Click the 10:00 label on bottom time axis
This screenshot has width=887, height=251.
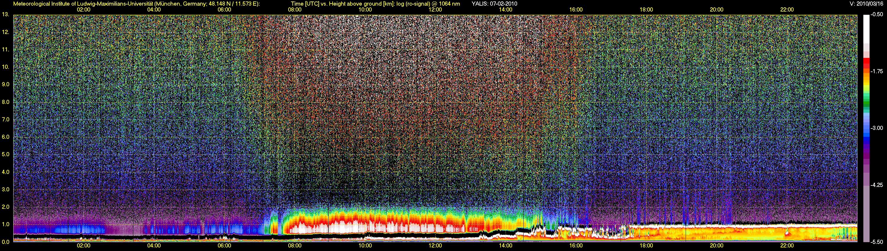(365, 245)
